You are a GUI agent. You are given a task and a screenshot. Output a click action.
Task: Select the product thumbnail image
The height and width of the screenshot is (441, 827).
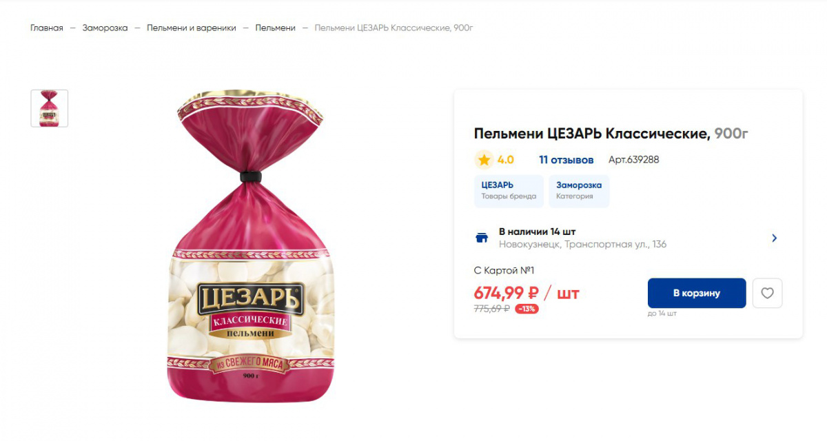click(50, 108)
